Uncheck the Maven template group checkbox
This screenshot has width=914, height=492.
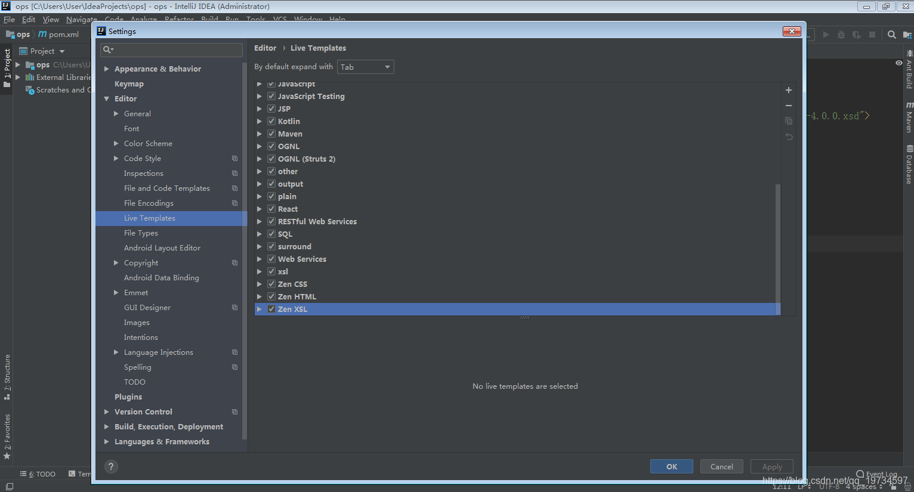[x=271, y=134]
